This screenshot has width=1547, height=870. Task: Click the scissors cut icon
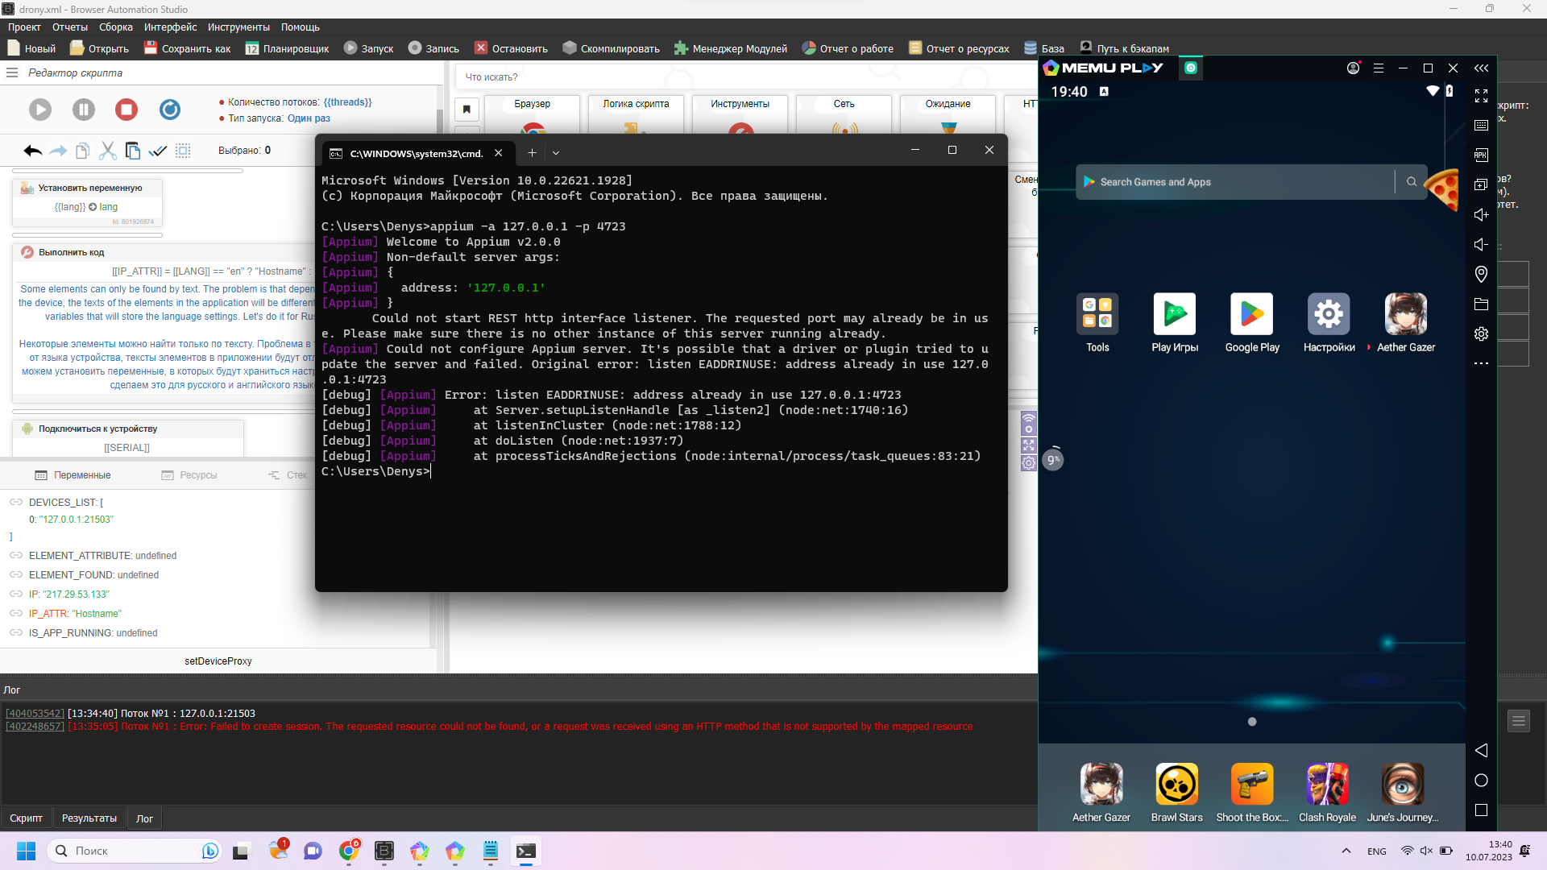[x=107, y=151]
